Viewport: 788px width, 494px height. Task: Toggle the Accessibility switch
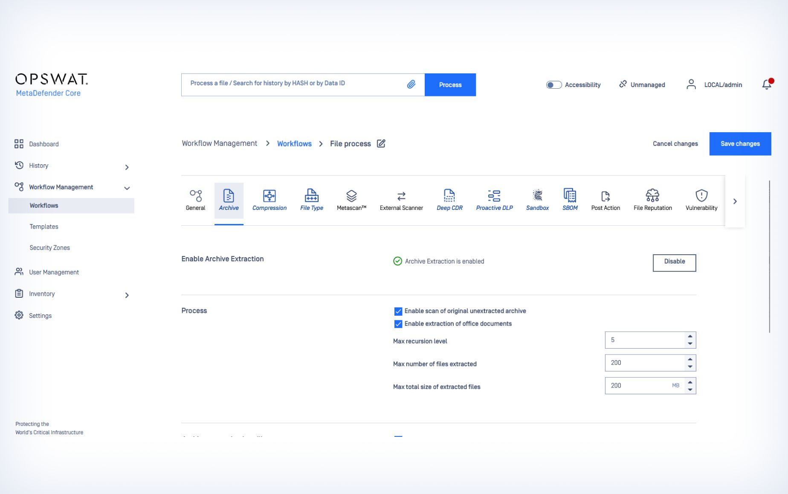tap(553, 85)
